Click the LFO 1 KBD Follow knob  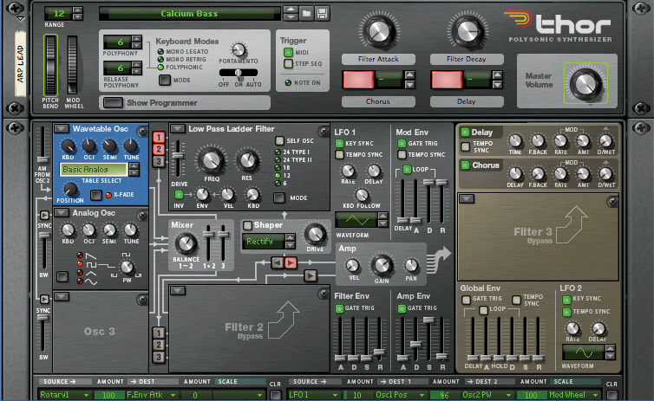pos(362,195)
